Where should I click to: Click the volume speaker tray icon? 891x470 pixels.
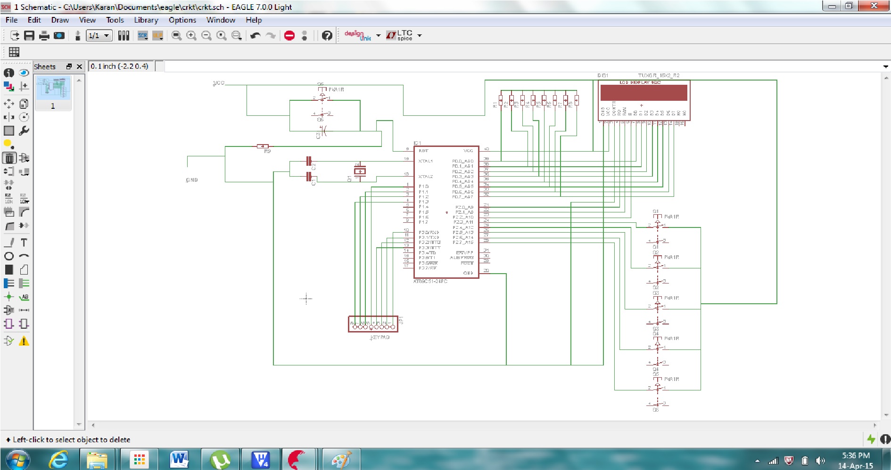click(820, 461)
